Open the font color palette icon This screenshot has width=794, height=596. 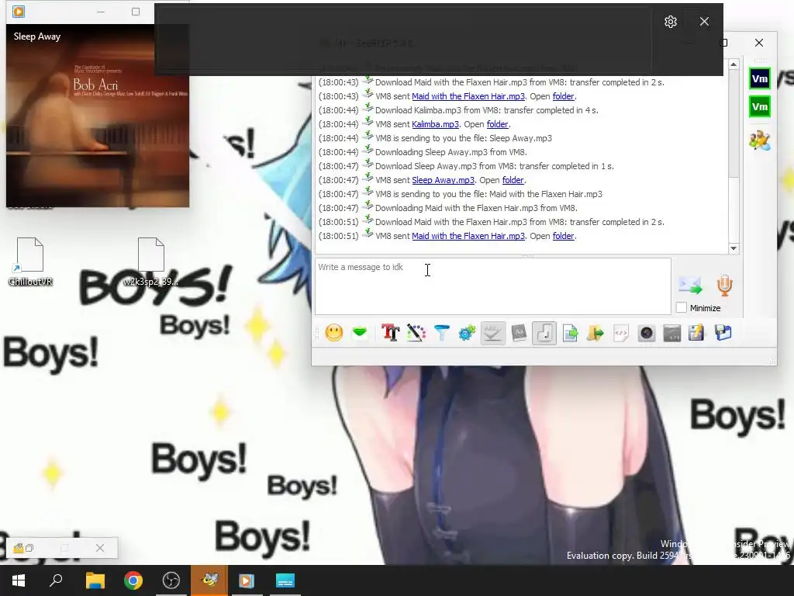click(x=416, y=333)
